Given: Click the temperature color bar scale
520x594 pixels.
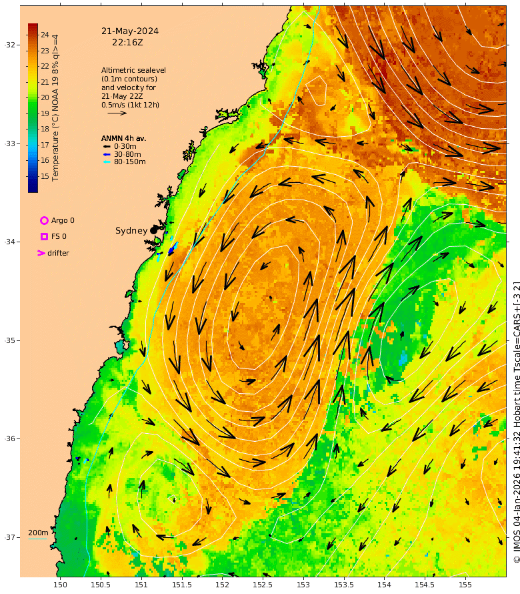Looking at the screenshot, I should pos(33,108).
